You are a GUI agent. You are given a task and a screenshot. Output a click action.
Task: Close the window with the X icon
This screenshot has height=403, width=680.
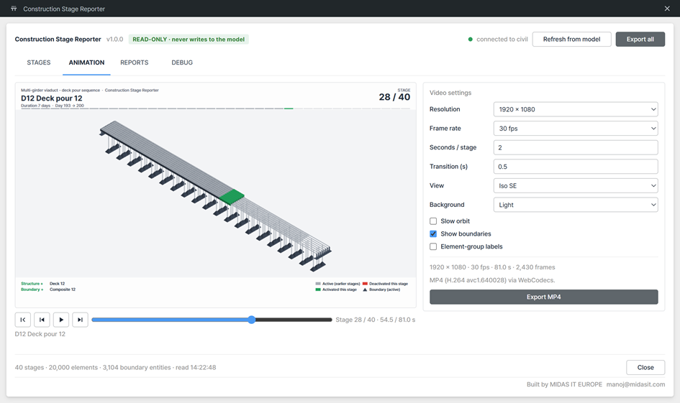tap(667, 9)
